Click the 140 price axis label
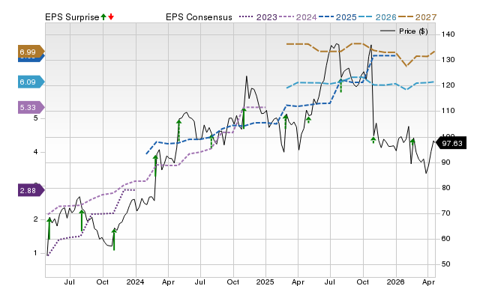 tap(448, 34)
